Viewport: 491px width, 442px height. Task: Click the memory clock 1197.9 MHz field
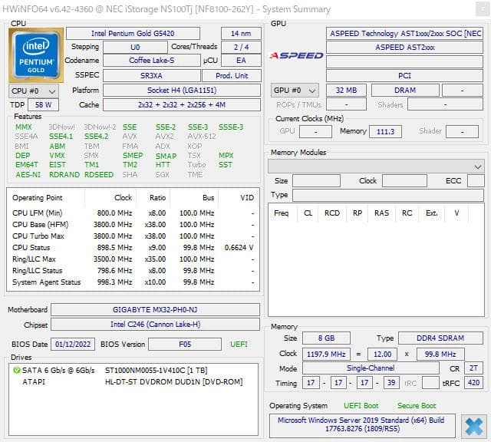[326, 354]
